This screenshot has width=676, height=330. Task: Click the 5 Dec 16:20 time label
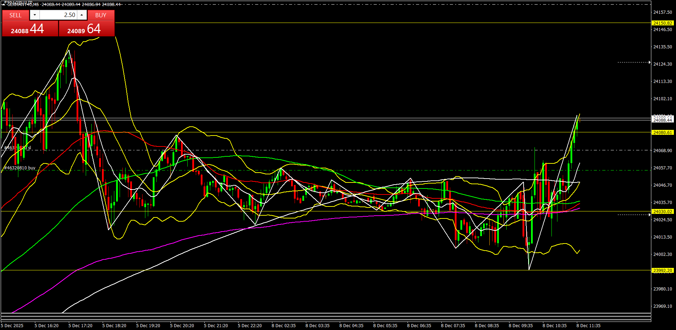click(47, 326)
